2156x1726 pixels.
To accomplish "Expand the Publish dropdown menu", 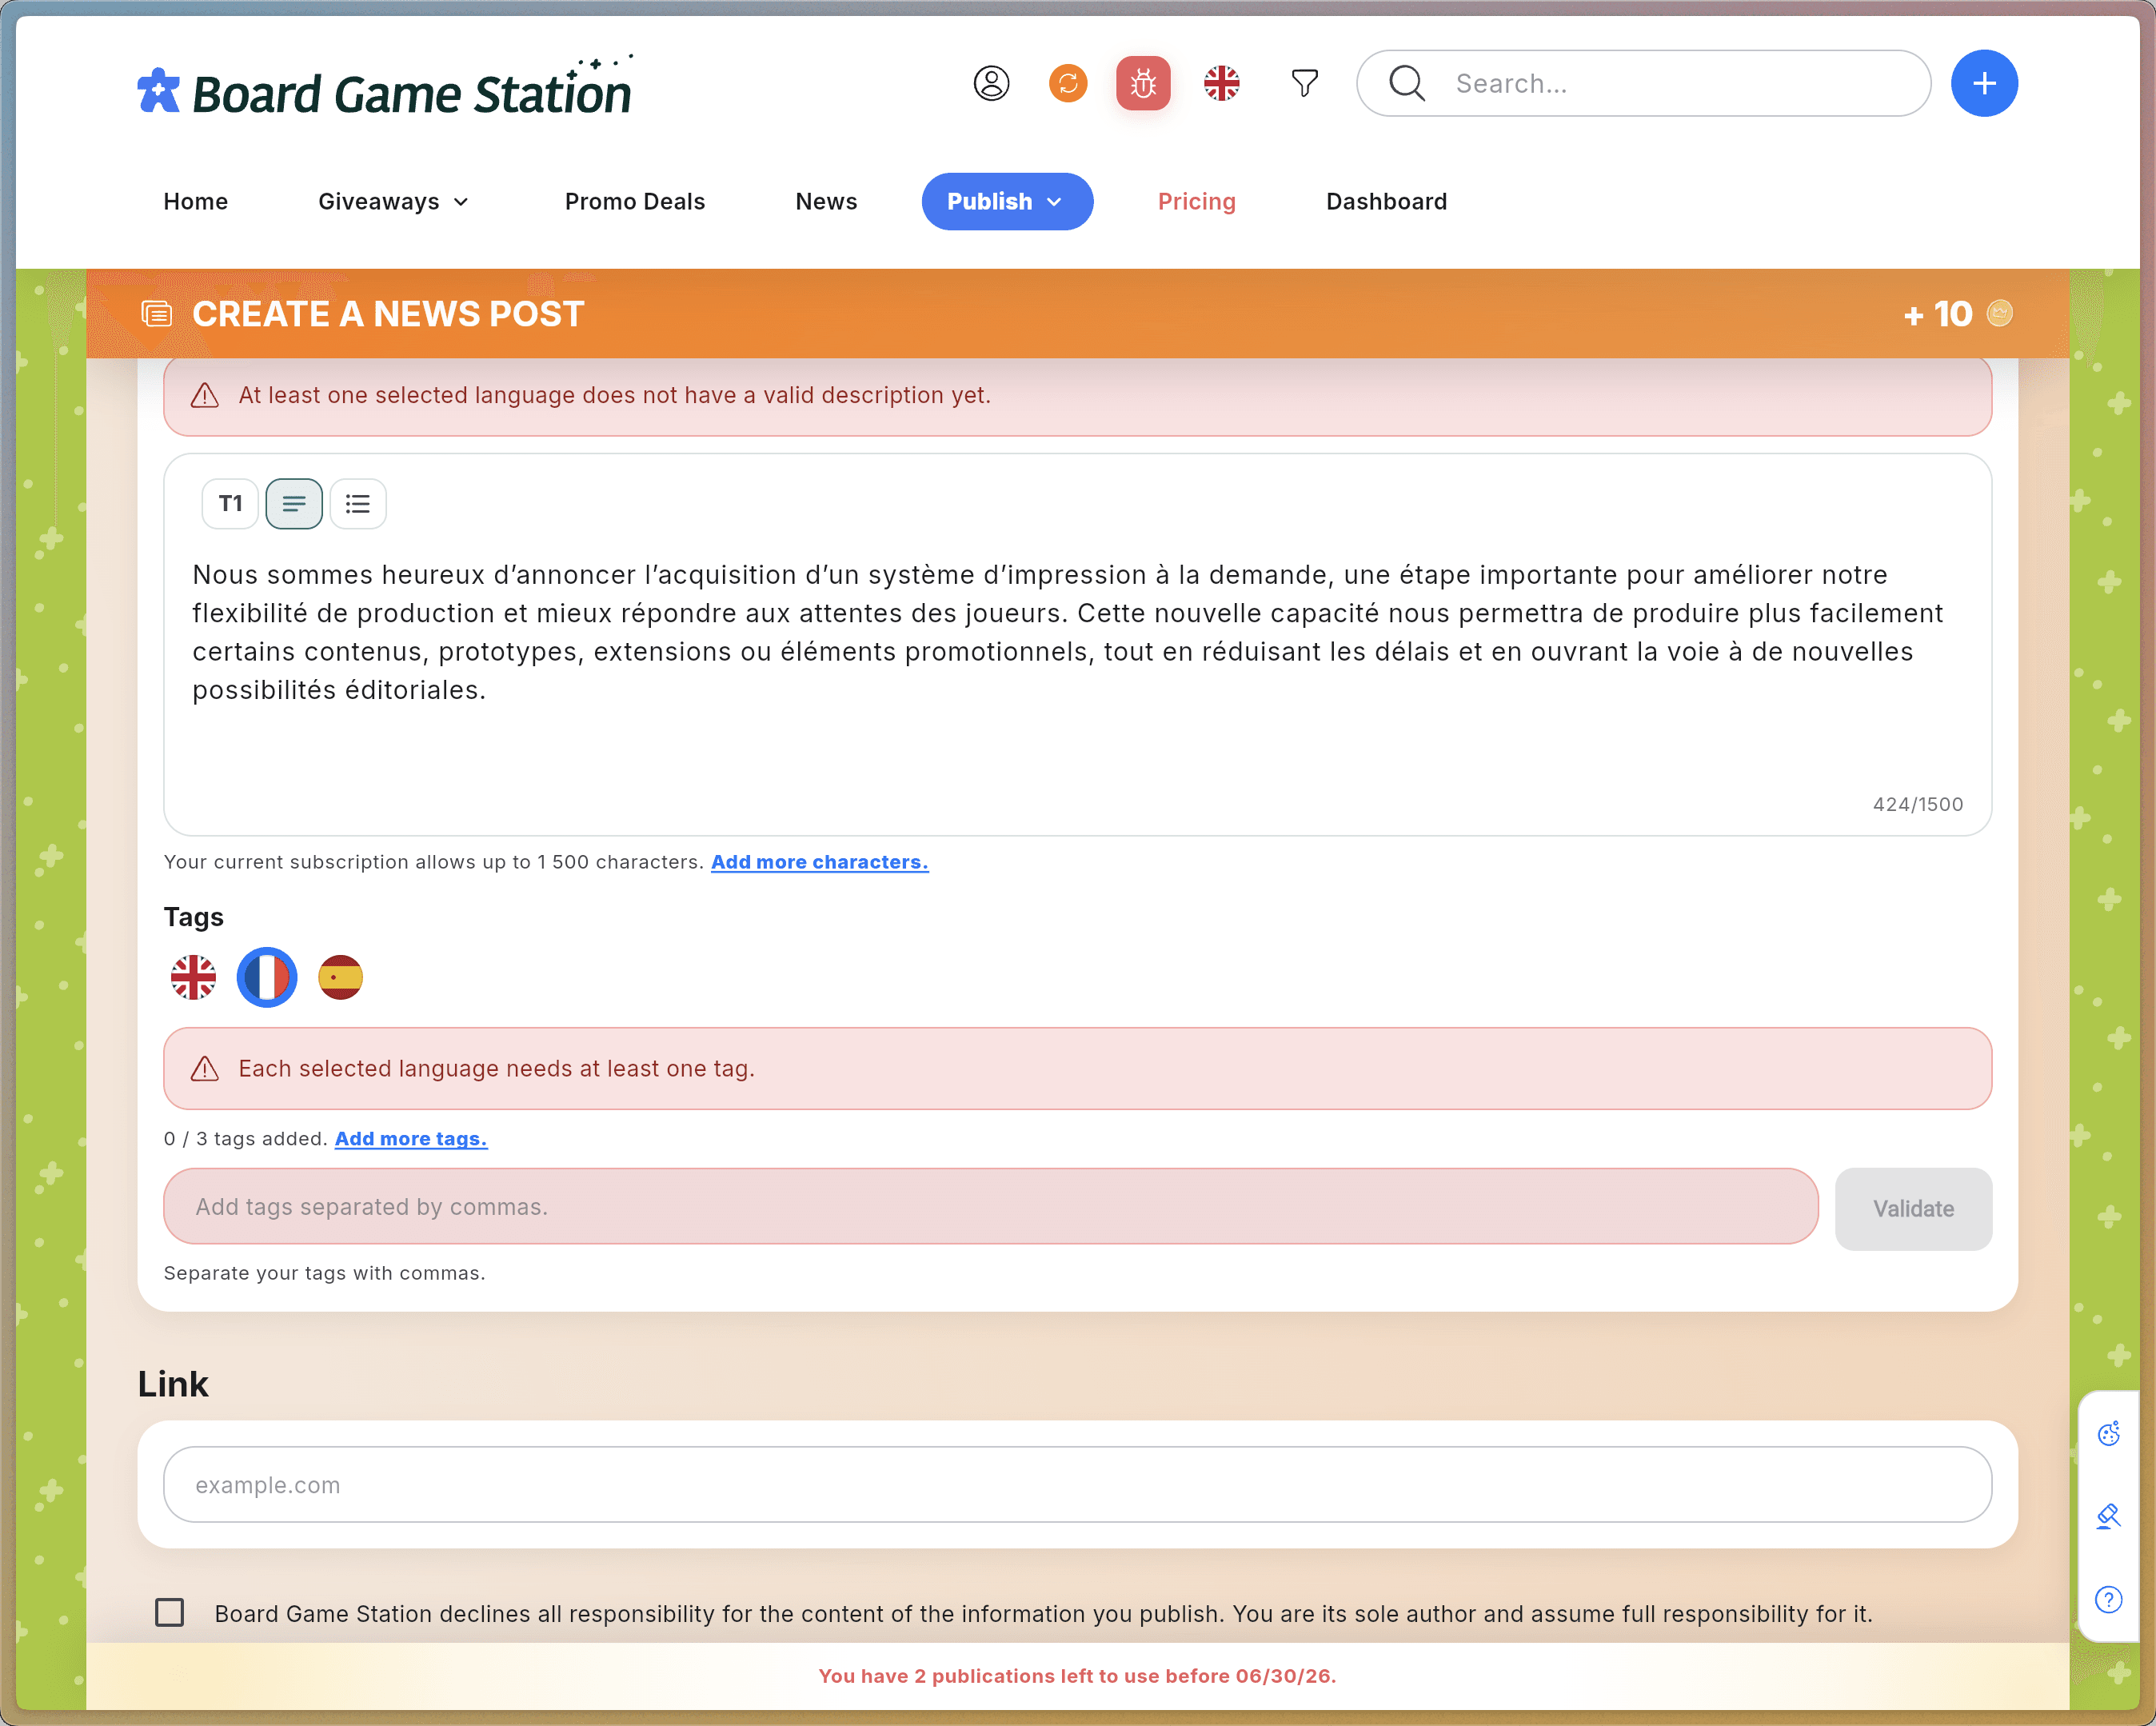I will point(1007,202).
